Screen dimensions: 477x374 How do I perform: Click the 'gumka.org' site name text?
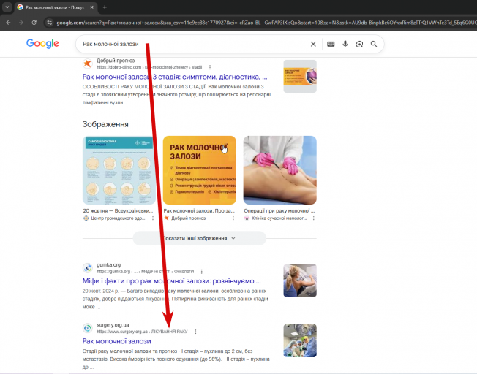point(108,265)
